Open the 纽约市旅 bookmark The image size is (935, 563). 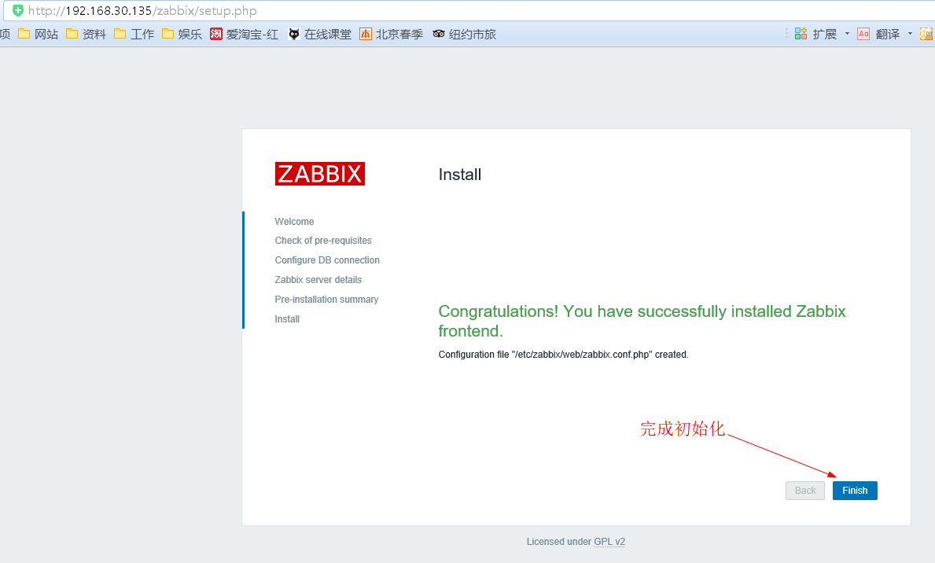465,34
